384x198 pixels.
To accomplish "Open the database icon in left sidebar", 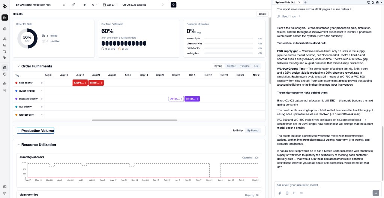I will click(x=4, y=29).
